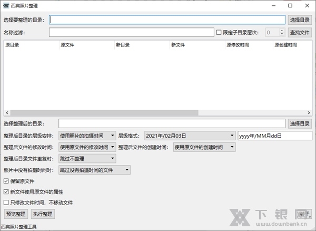Click the 新文件 column header
Screen dimensions: 316x231
[197, 45]
